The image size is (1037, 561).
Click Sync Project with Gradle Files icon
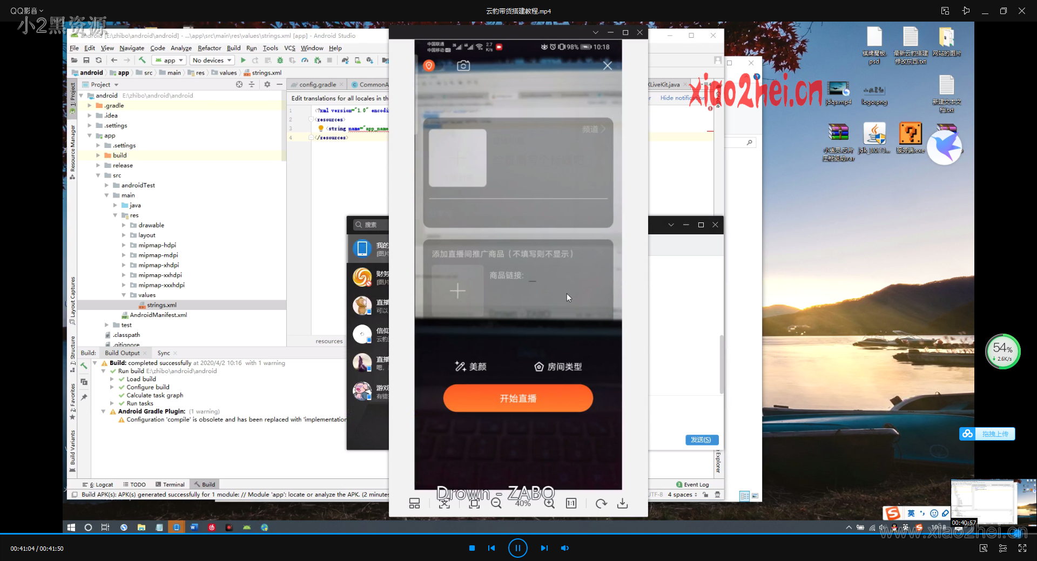[x=345, y=60]
